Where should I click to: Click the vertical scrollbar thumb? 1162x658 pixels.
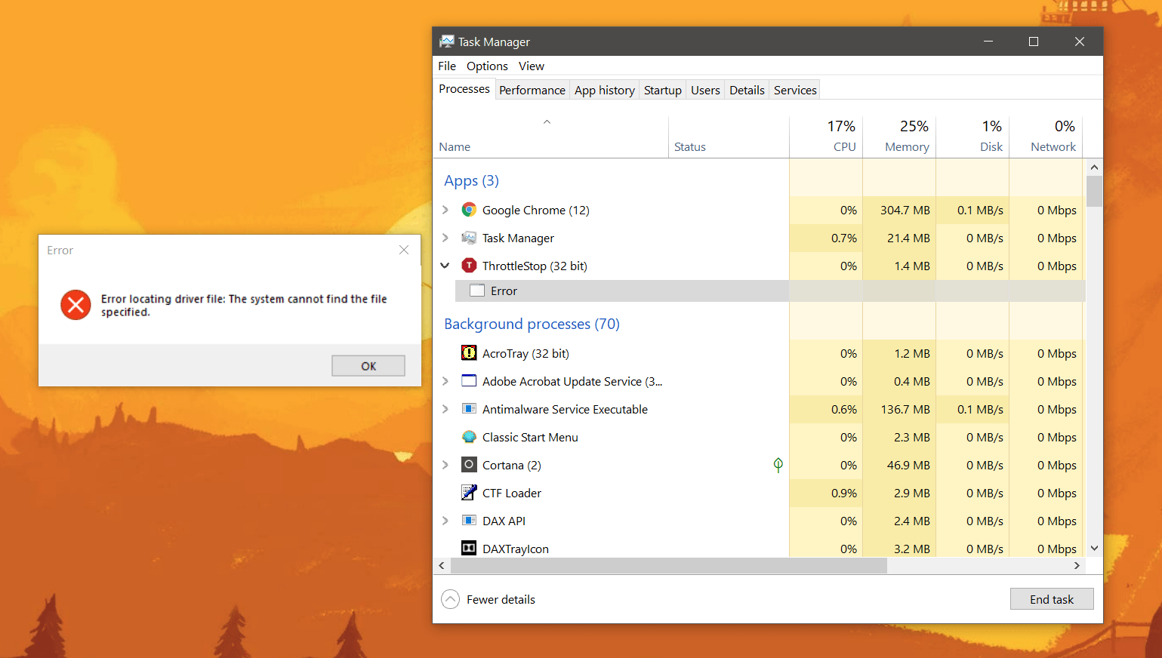(1094, 191)
